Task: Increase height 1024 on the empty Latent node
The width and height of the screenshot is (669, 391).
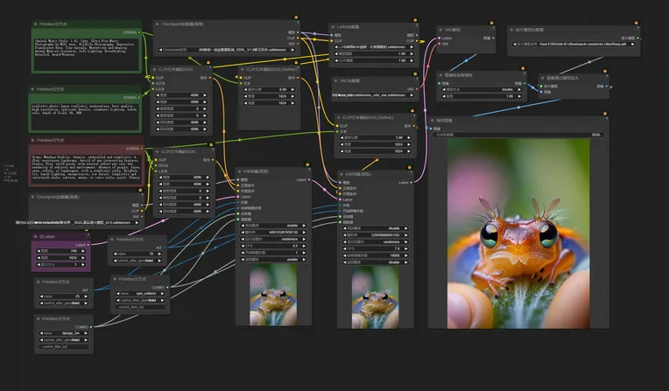Action: (83, 258)
